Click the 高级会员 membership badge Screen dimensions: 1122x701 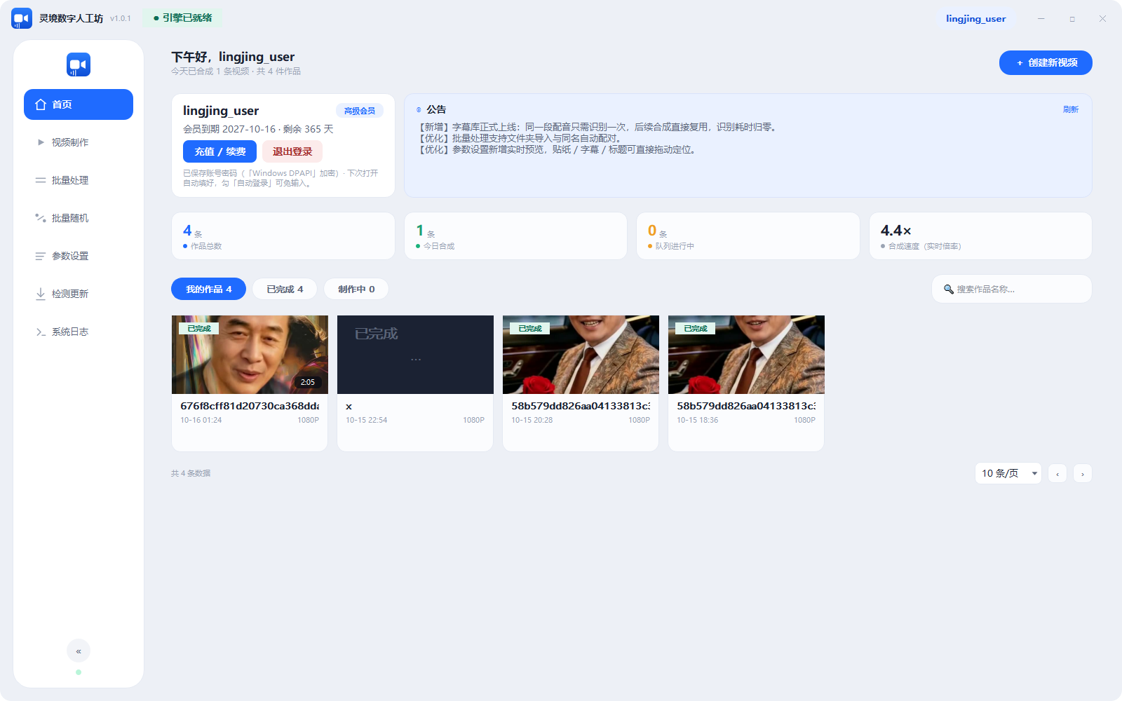click(x=360, y=111)
